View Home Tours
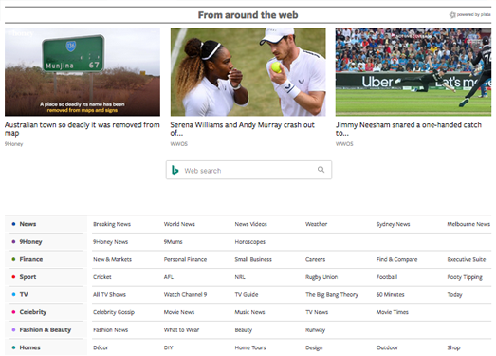 tap(250, 347)
